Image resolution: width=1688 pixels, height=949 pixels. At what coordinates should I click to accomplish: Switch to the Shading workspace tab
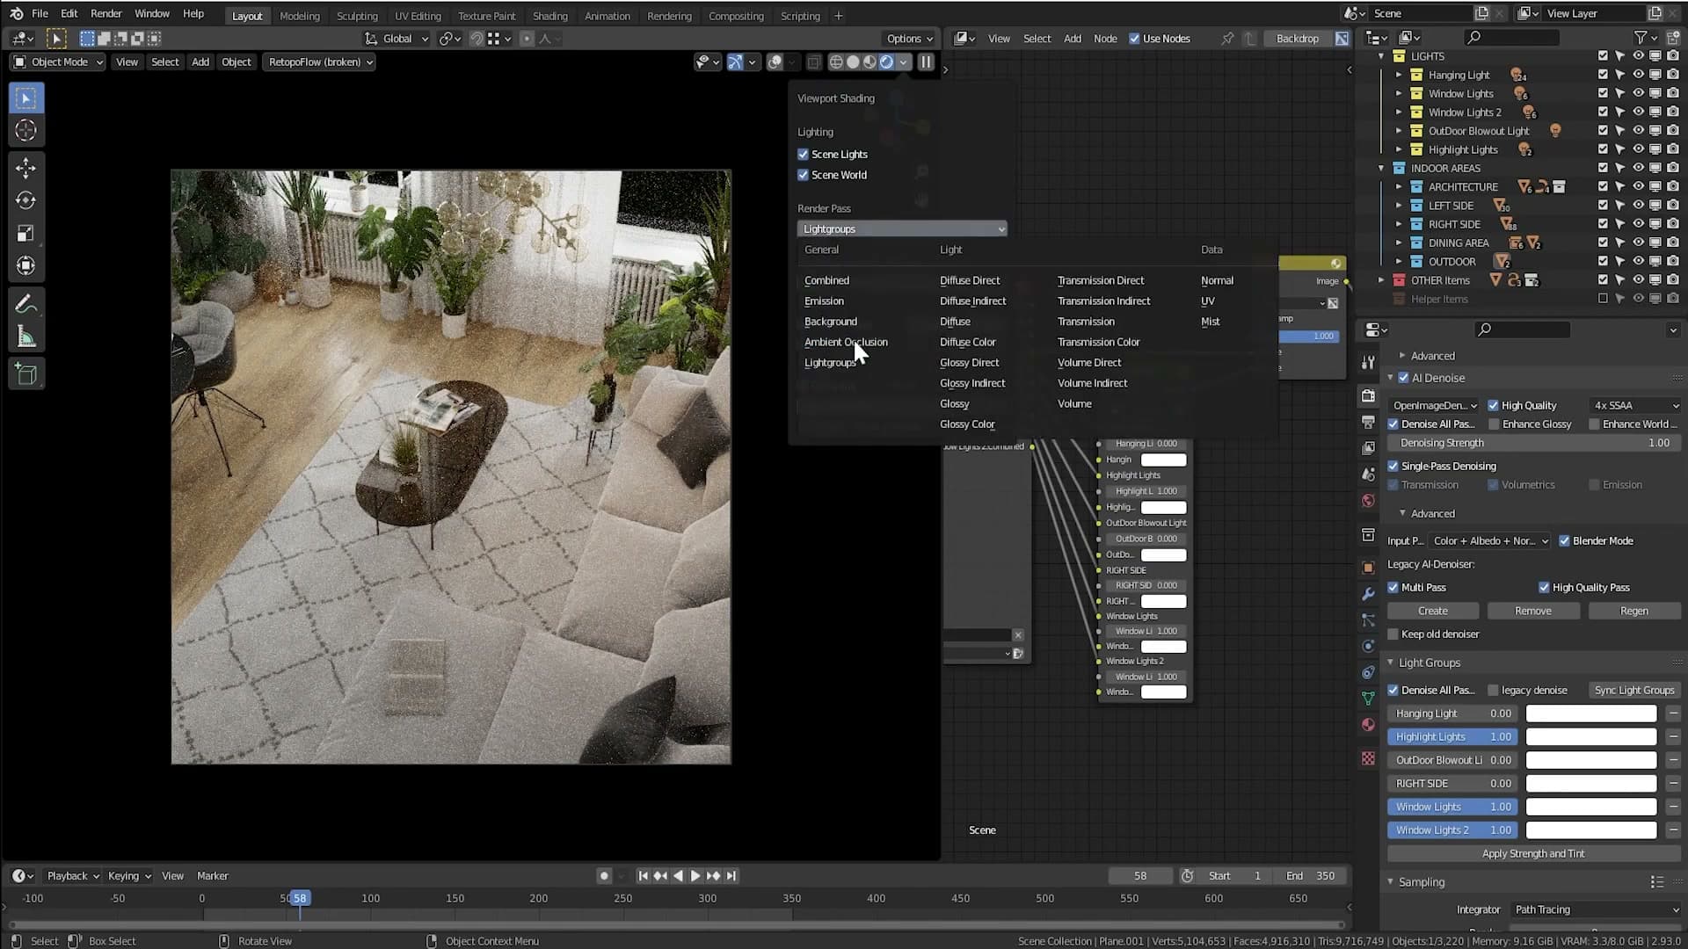click(549, 16)
